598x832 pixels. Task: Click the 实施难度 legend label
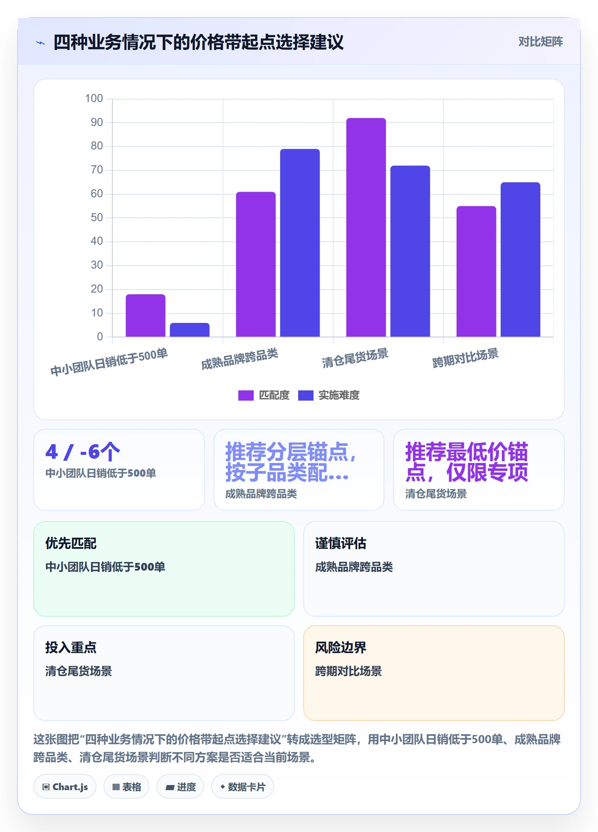click(339, 395)
